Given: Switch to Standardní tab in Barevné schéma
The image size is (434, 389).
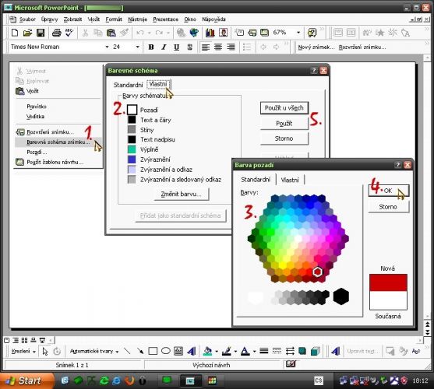Looking at the screenshot, I should click(x=128, y=85).
